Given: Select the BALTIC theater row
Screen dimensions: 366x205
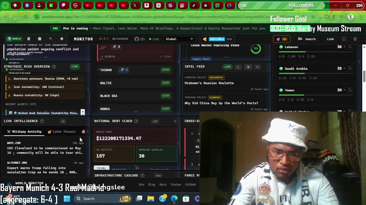Looking at the screenshot, I should 136,83.
